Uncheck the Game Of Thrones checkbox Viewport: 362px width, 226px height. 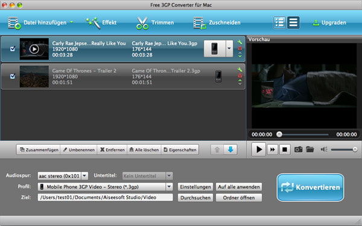coord(13,76)
